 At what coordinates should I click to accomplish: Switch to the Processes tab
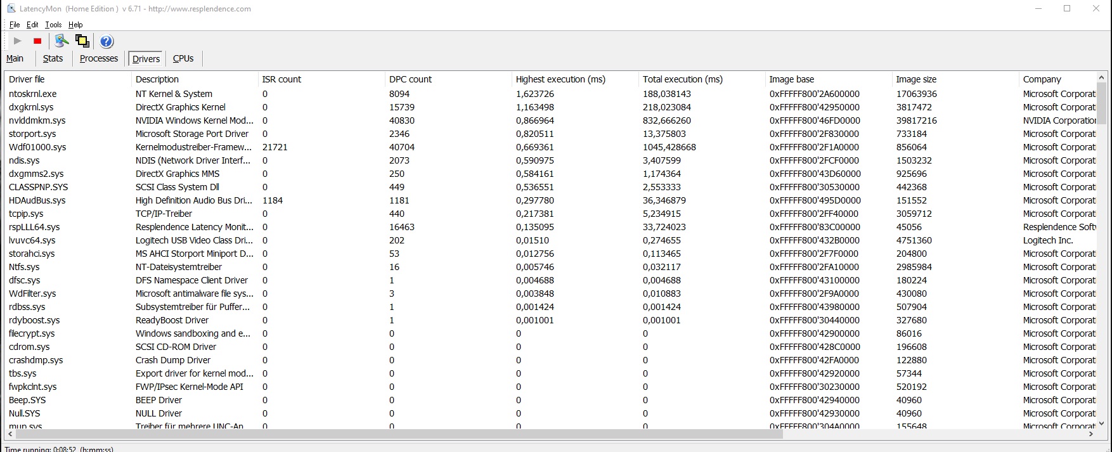point(99,58)
